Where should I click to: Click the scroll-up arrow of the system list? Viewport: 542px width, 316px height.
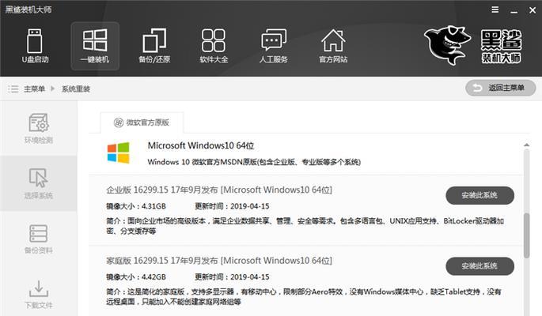(x=526, y=145)
